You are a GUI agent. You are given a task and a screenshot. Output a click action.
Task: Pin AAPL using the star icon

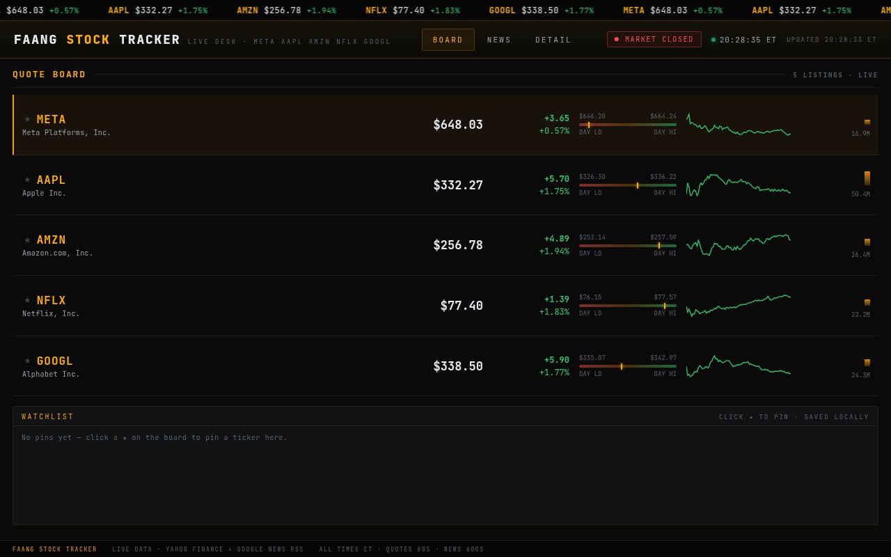point(28,180)
